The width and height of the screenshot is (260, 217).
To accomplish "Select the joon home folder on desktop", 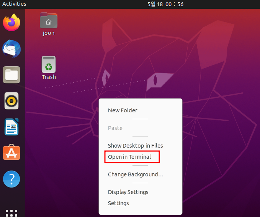I will pyautogui.click(x=48, y=24).
